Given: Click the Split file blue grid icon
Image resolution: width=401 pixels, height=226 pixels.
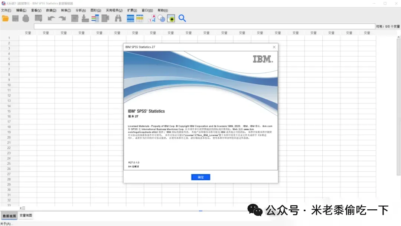Looking at the screenshot, I should (130, 19).
